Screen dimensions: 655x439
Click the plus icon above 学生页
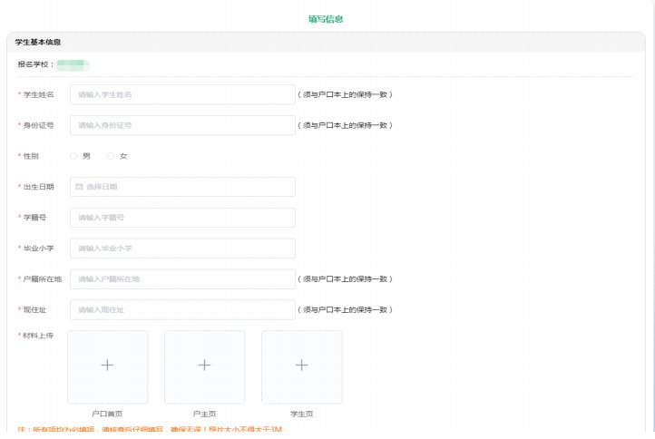[301, 365]
